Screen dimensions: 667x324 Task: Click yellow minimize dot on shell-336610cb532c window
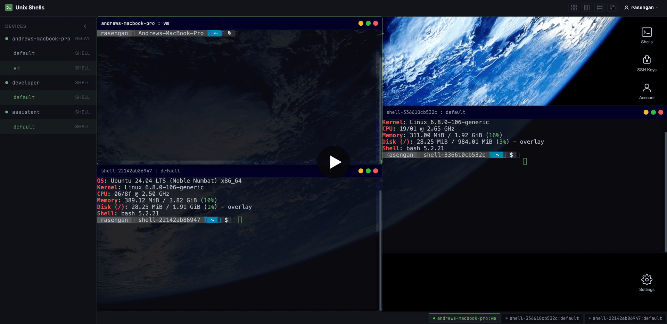click(646, 112)
